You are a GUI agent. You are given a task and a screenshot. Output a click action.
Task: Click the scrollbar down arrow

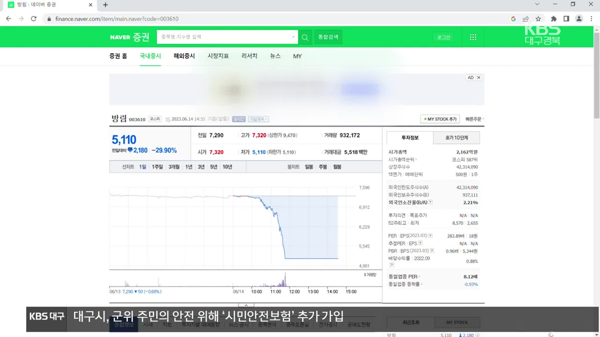coord(597,335)
